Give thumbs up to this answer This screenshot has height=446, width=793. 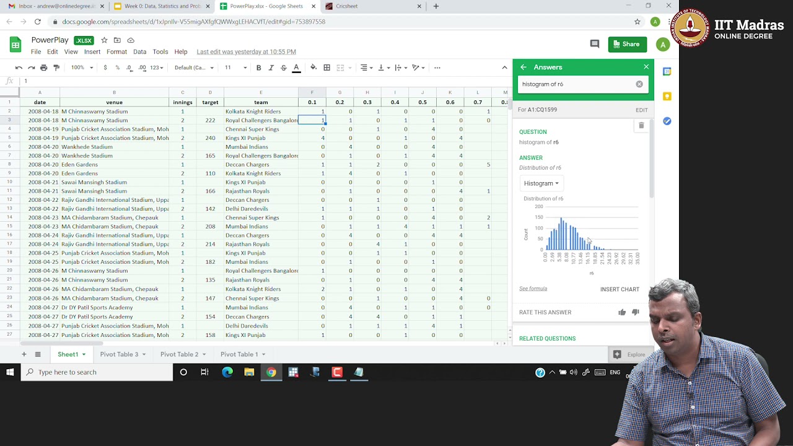point(622,312)
